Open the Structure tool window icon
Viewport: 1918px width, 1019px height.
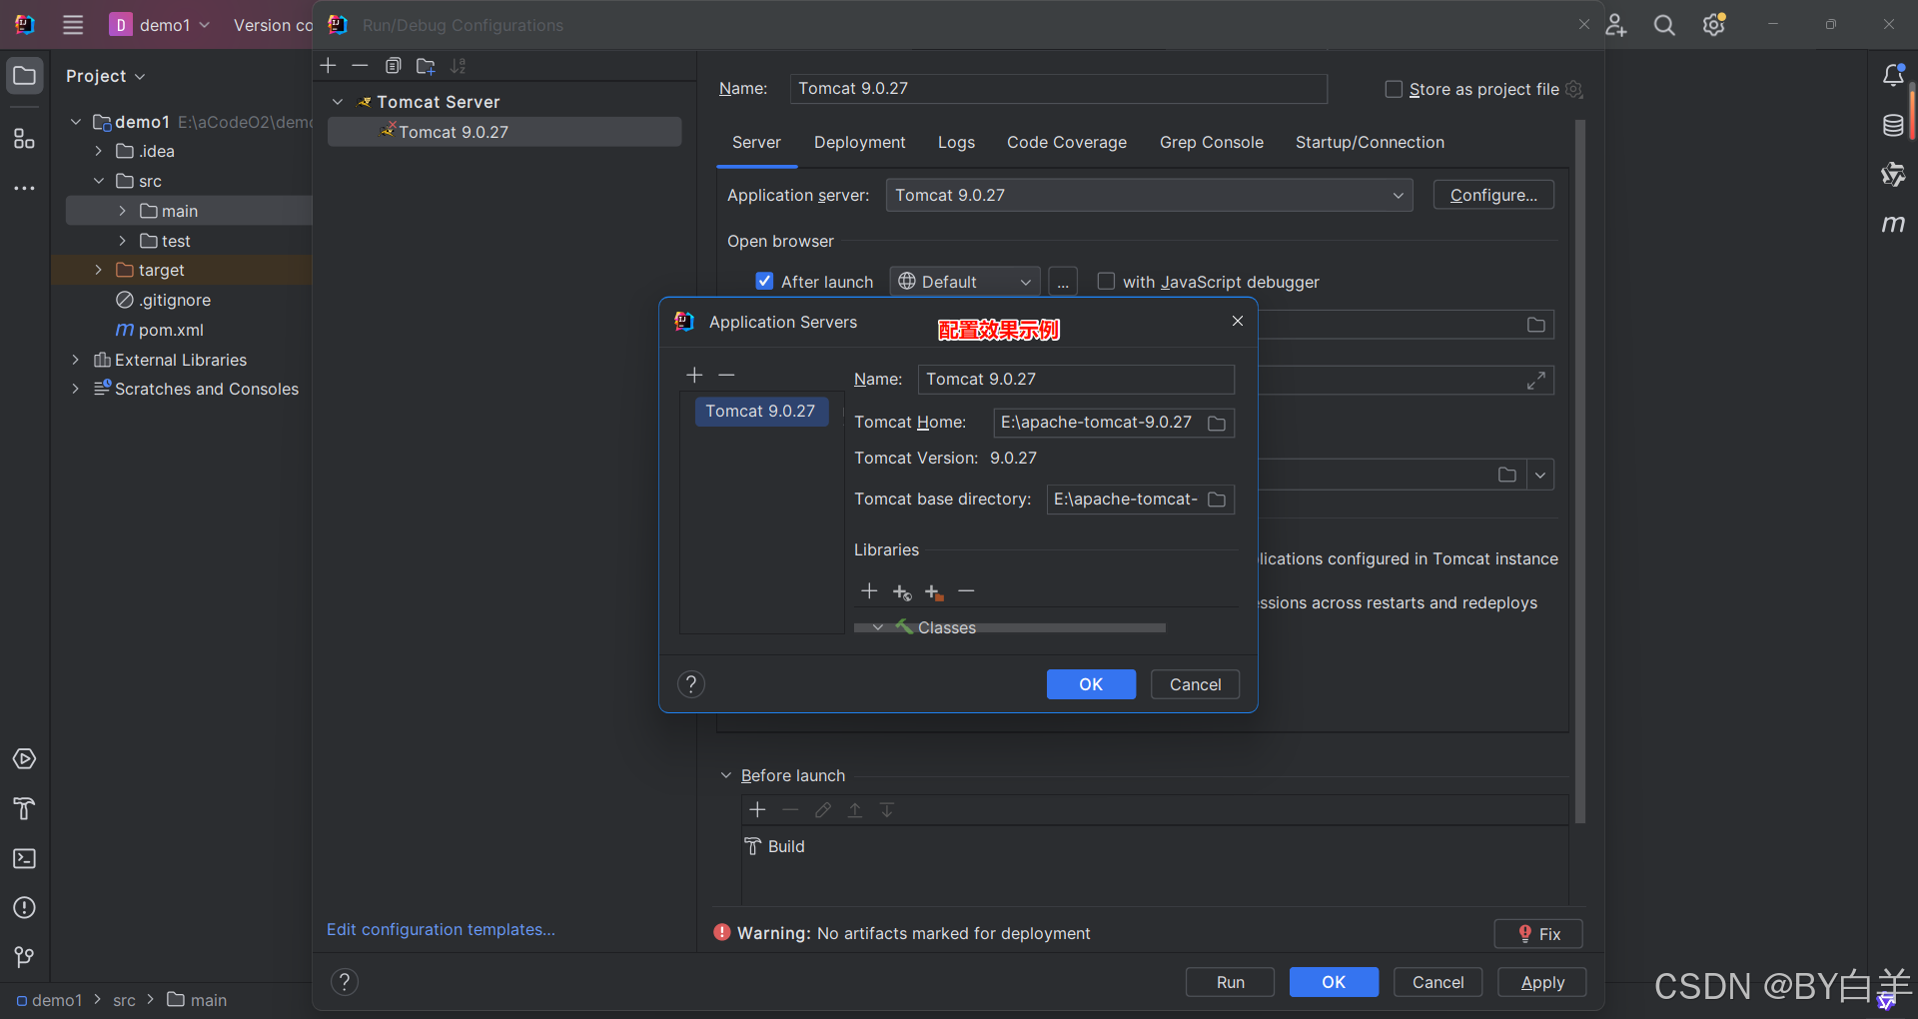click(x=24, y=138)
